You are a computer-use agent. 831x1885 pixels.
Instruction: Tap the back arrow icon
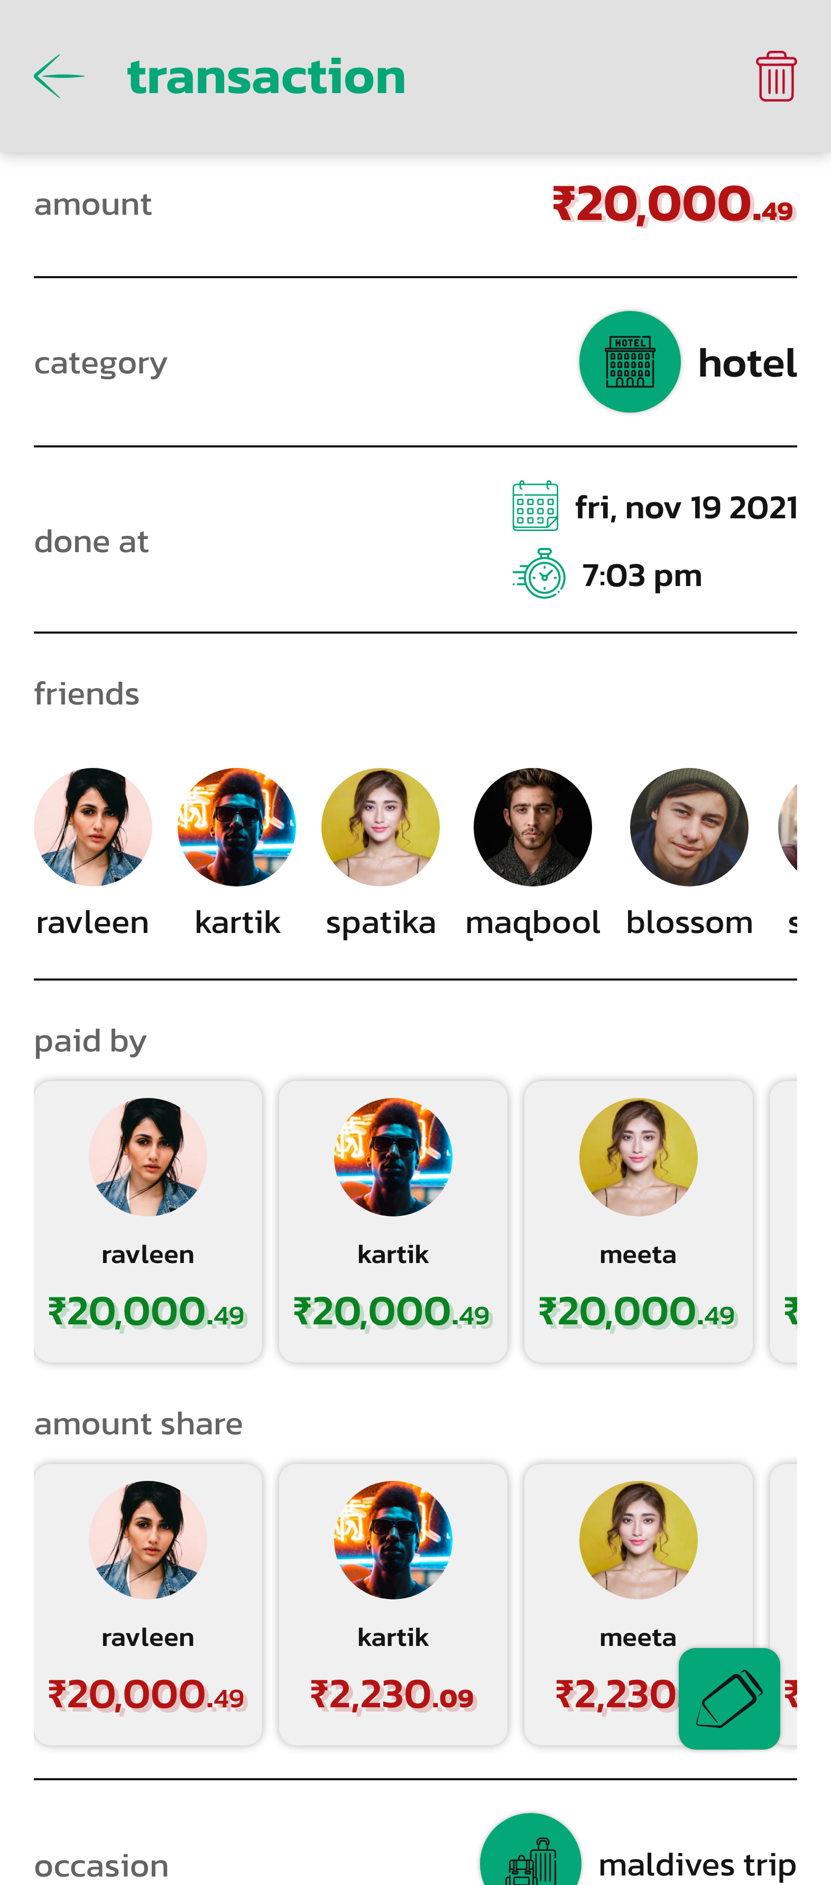pyautogui.click(x=59, y=76)
